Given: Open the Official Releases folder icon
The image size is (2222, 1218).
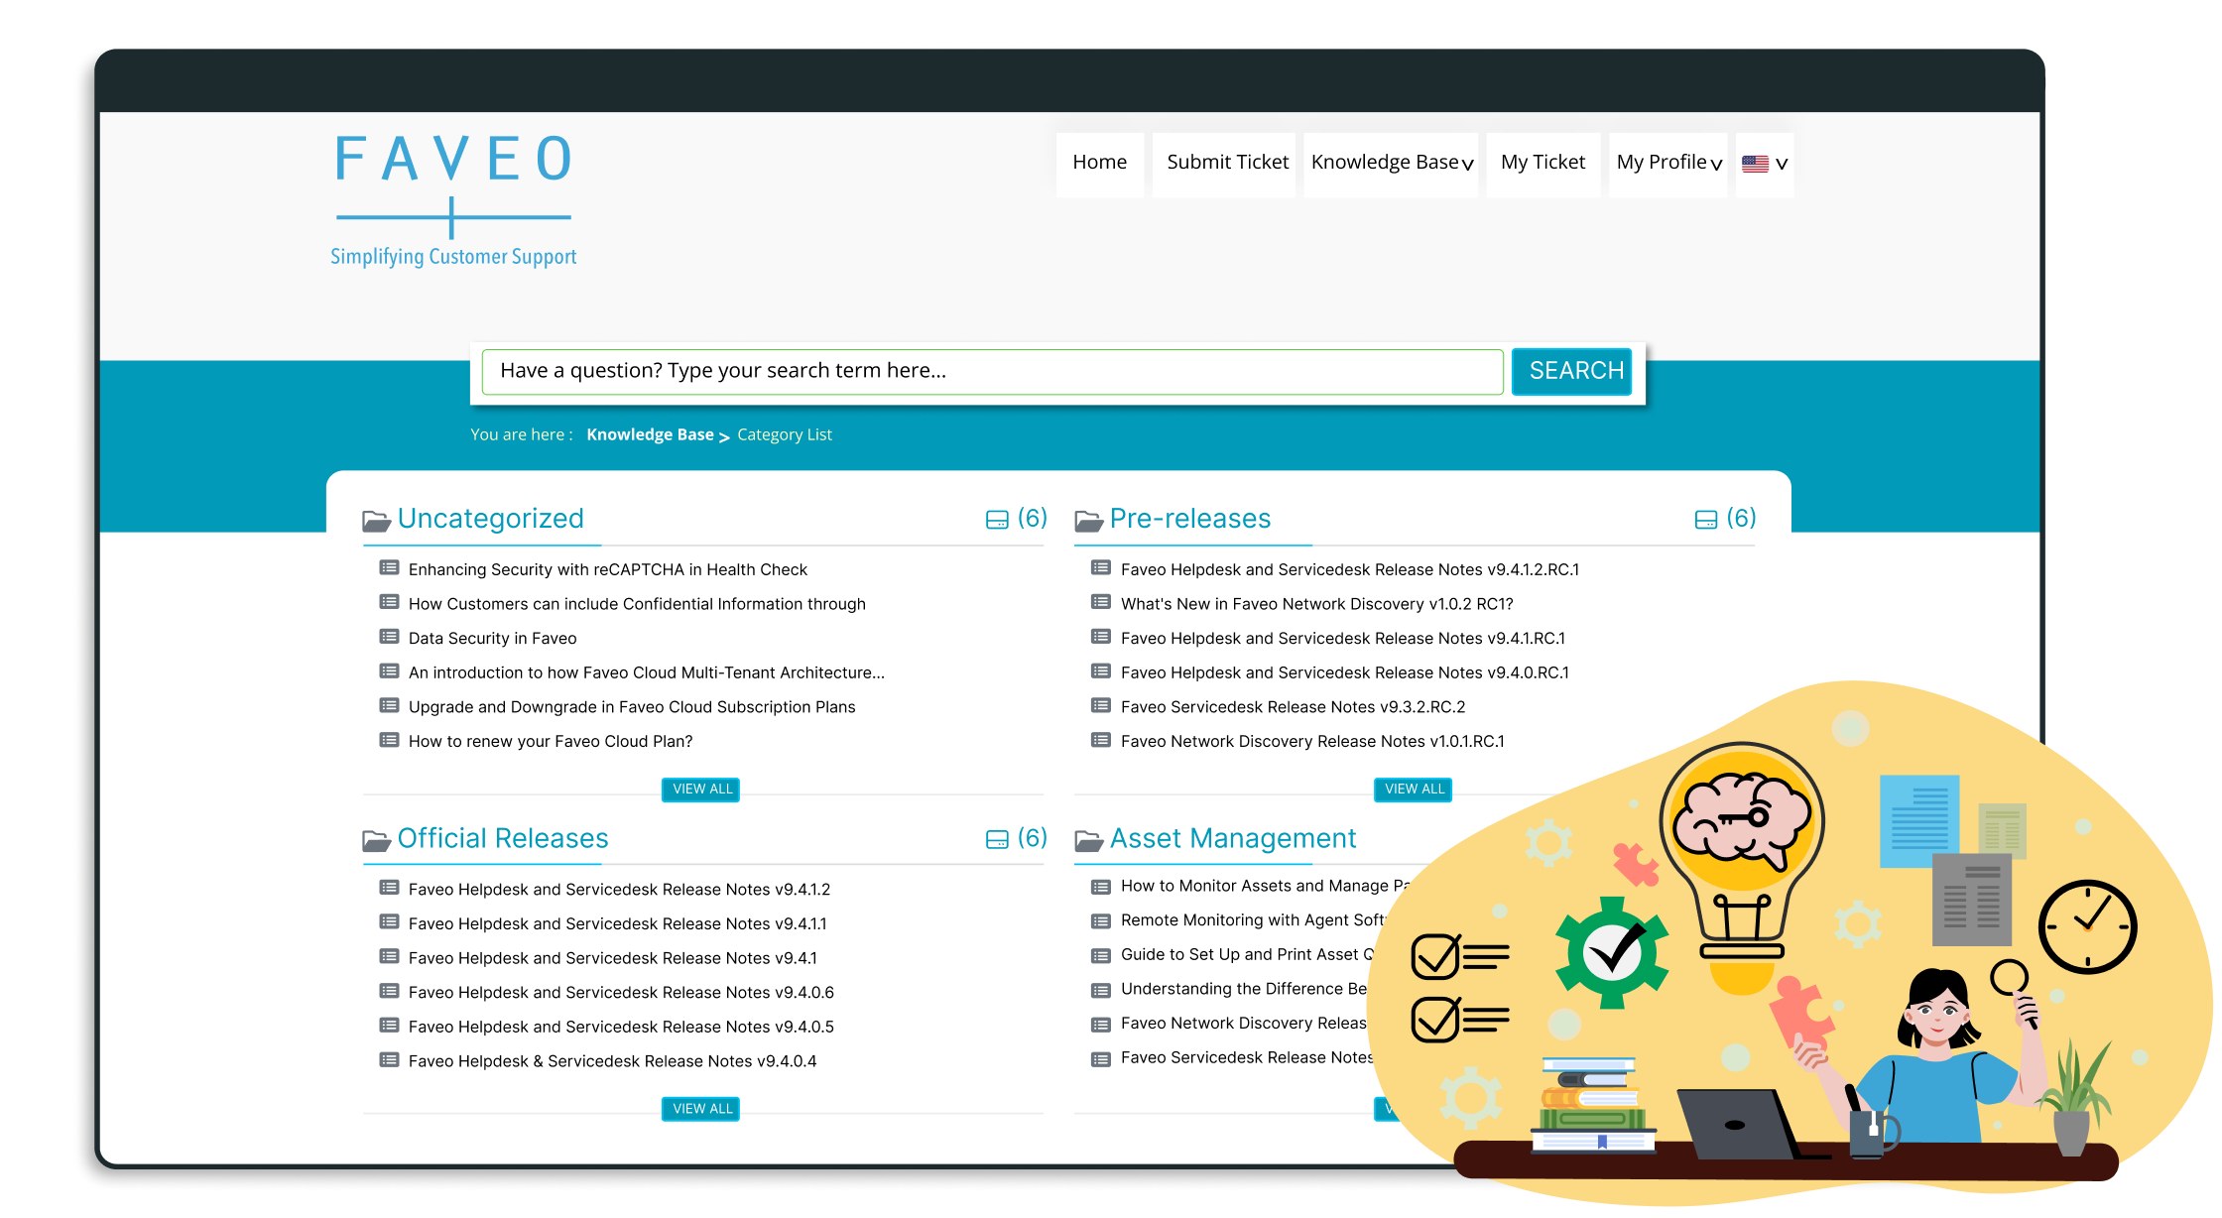Looking at the screenshot, I should [376, 840].
